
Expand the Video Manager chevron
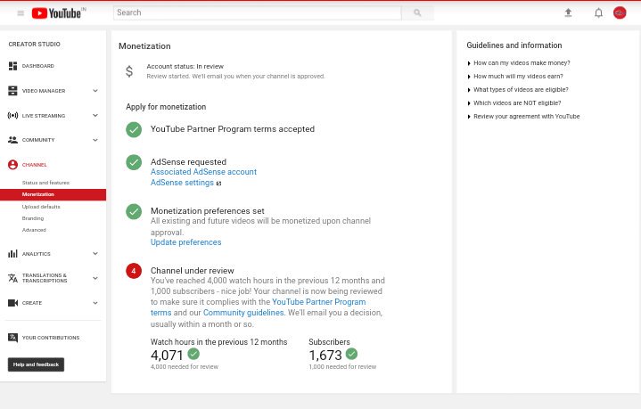(95, 91)
